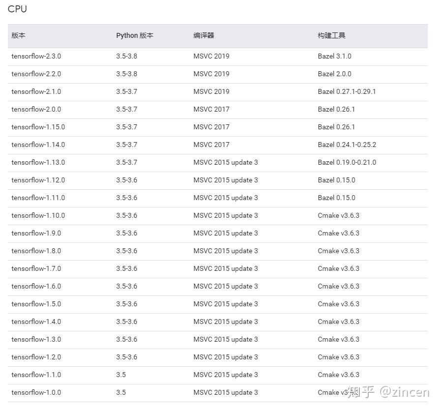The width and height of the screenshot is (441, 410).
Task: Click 3.5-3.8 in tensorflow-2.3.0 row
Action: tap(126, 56)
